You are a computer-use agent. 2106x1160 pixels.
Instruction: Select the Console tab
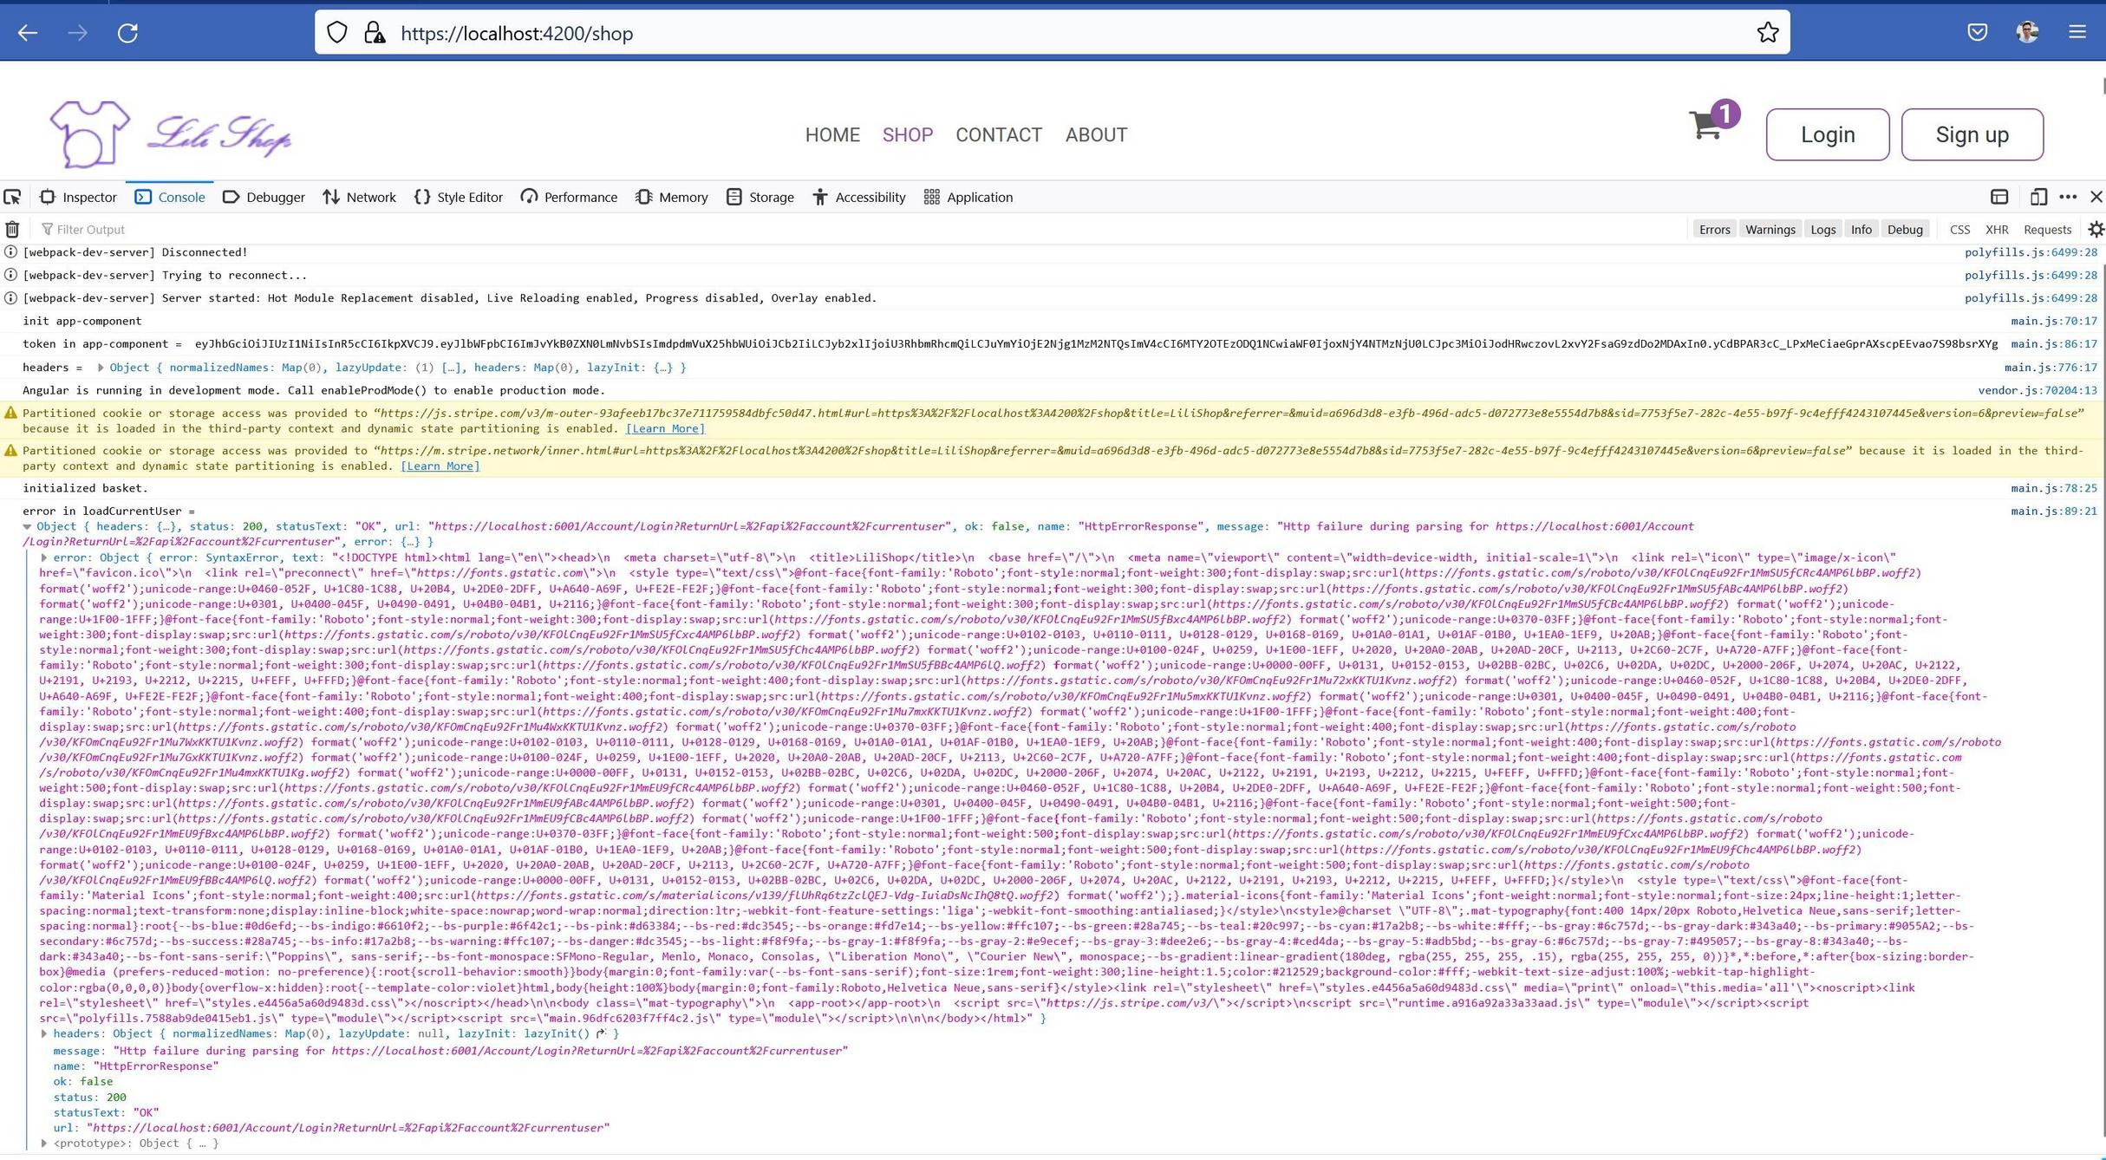point(170,197)
